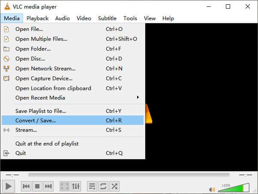Click the Quit exit icon

coord(6,153)
